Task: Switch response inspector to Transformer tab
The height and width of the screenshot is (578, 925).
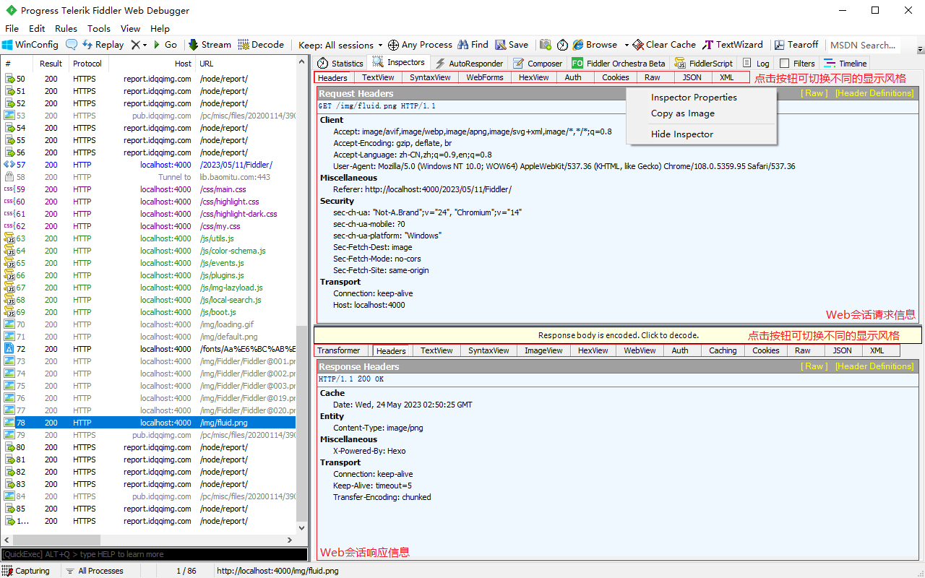Action: (x=339, y=350)
